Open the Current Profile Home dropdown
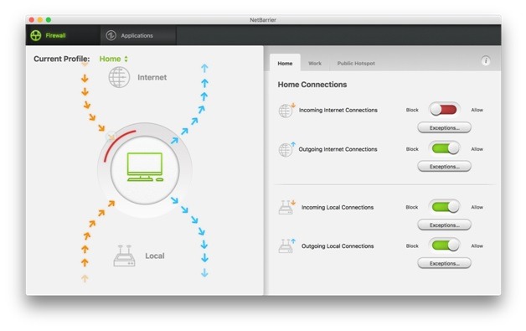 point(114,59)
